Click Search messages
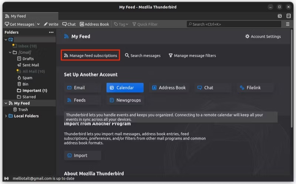 pyautogui.click(x=143, y=56)
